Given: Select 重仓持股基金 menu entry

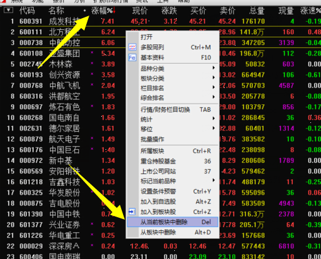Looking at the screenshot, I should click(172, 161).
